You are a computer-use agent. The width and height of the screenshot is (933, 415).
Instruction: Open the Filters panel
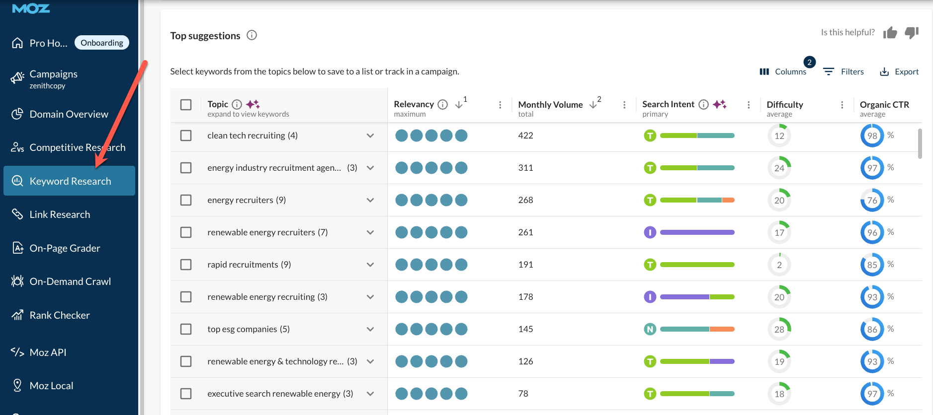(844, 72)
